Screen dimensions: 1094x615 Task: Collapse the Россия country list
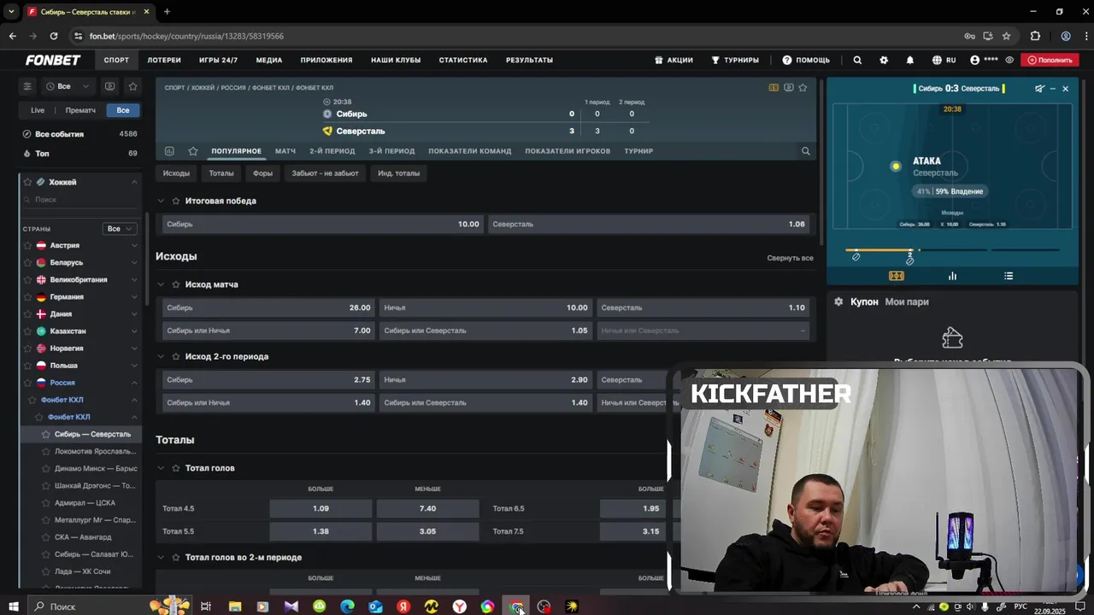coord(134,383)
